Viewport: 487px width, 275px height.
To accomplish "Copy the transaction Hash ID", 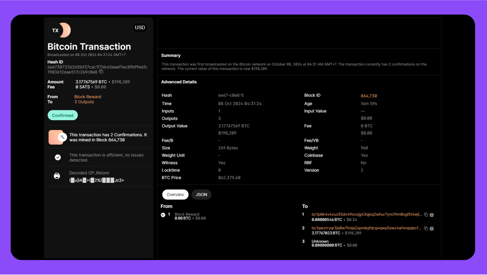I will click(x=101, y=72).
